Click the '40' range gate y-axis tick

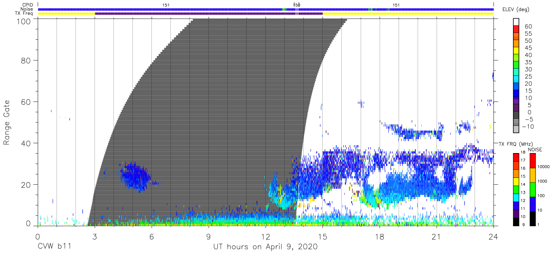coord(26,143)
